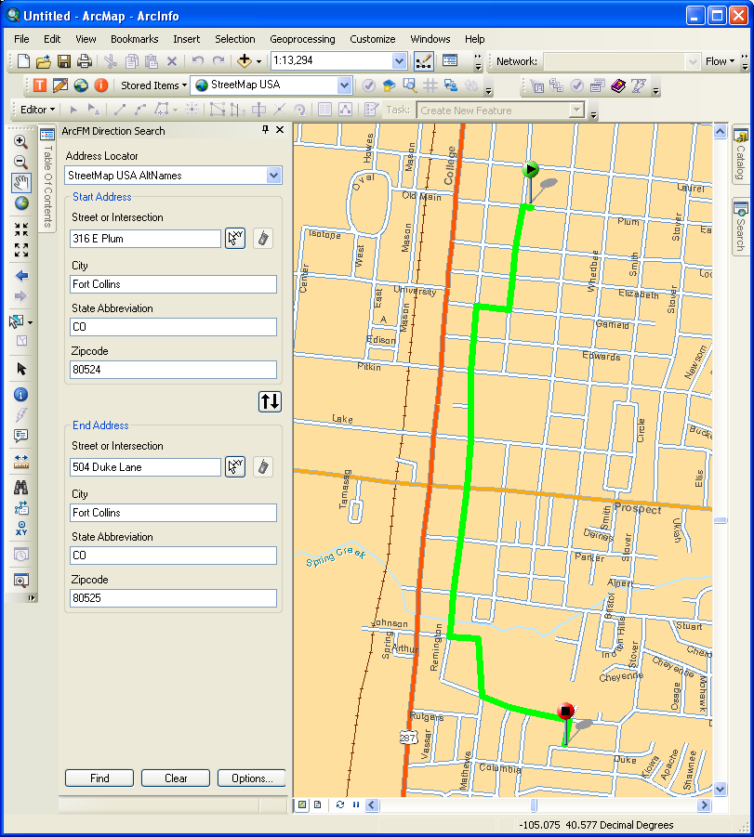Switch to Data View

[302, 804]
